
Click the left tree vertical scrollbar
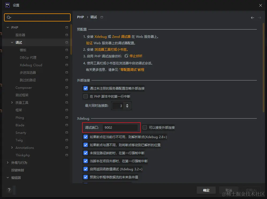[x=71, y=39]
